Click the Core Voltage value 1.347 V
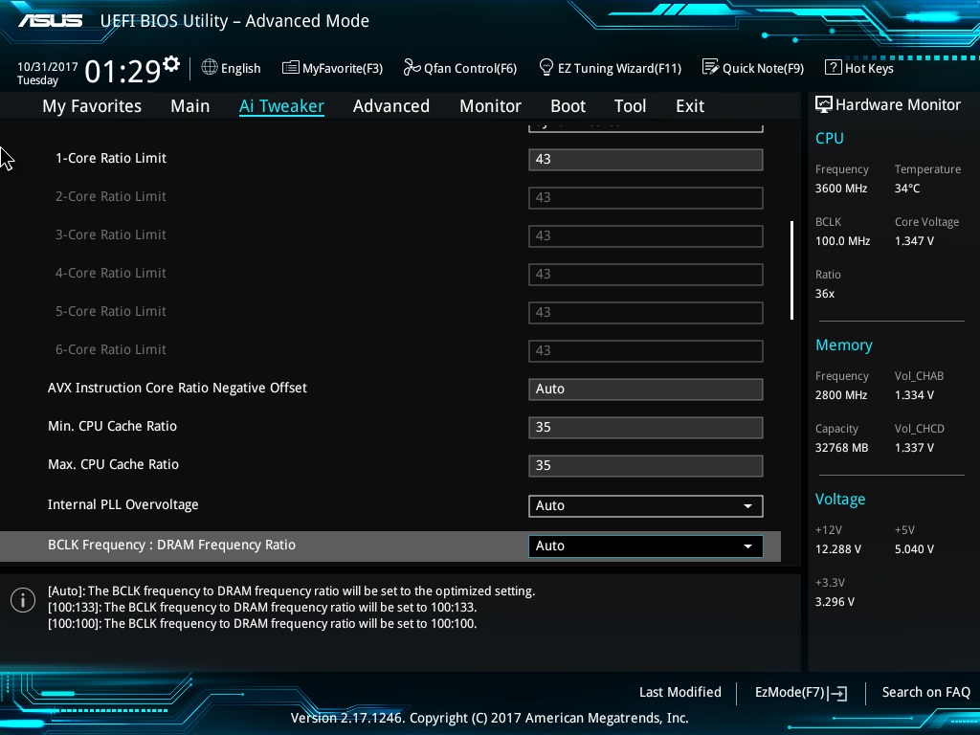This screenshot has width=980, height=735. (914, 240)
